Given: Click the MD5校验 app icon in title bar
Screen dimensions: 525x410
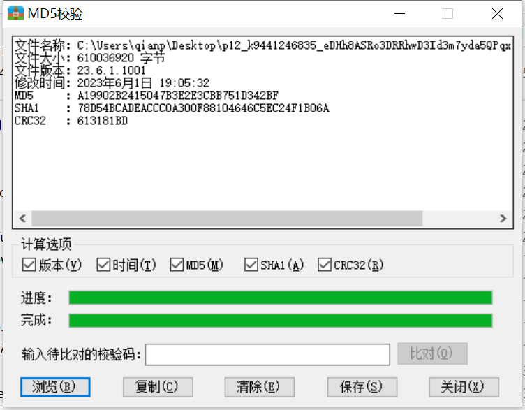Looking at the screenshot, I should coord(15,13).
